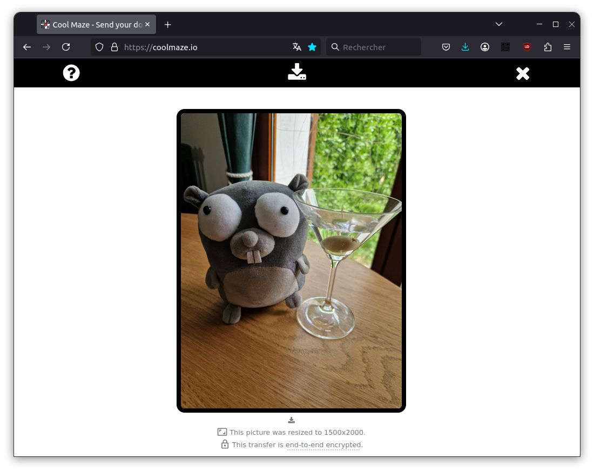Go forward to the next page
The height and width of the screenshot is (472, 594).
click(46, 47)
